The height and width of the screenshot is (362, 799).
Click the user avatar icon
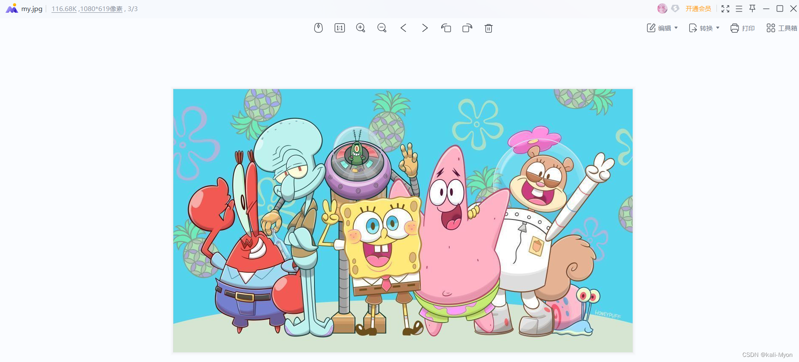(662, 9)
